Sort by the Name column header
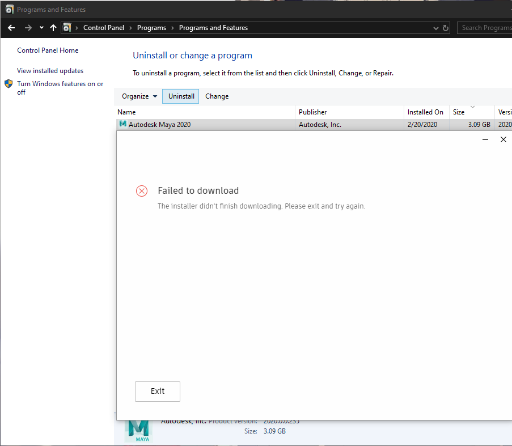The height and width of the screenshot is (446, 512). tap(205, 112)
